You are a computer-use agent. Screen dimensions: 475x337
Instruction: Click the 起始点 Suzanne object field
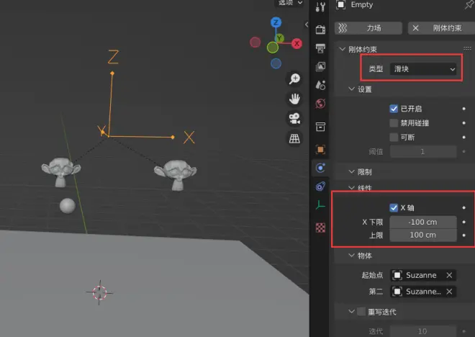point(423,275)
